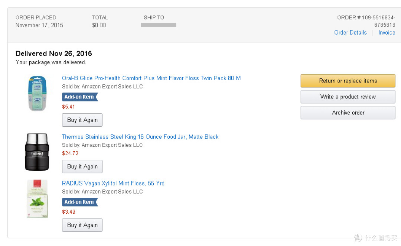Click the redacted Ship To name

[158, 25]
